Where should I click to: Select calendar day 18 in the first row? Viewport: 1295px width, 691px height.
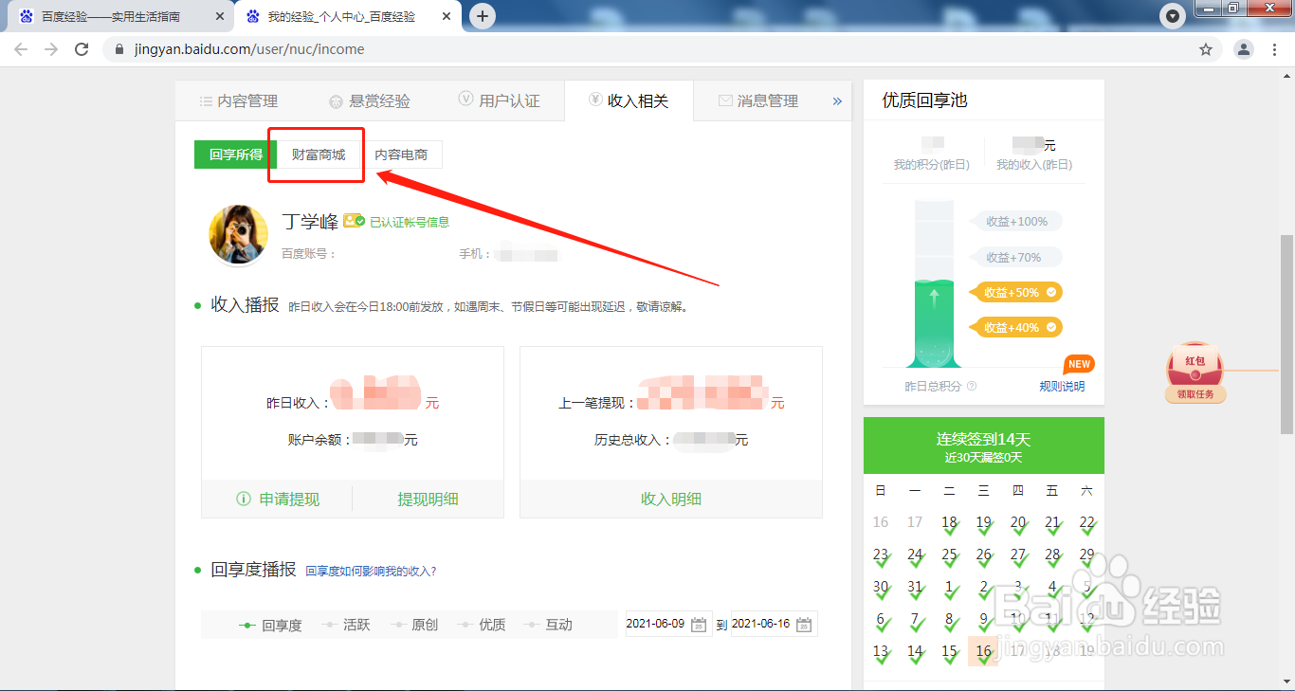[949, 522]
